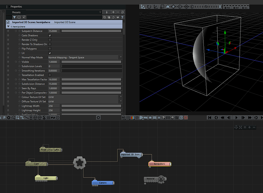Click the nodegraph settings gear icon
The image size is (263, 193).
tap(98, 118)
